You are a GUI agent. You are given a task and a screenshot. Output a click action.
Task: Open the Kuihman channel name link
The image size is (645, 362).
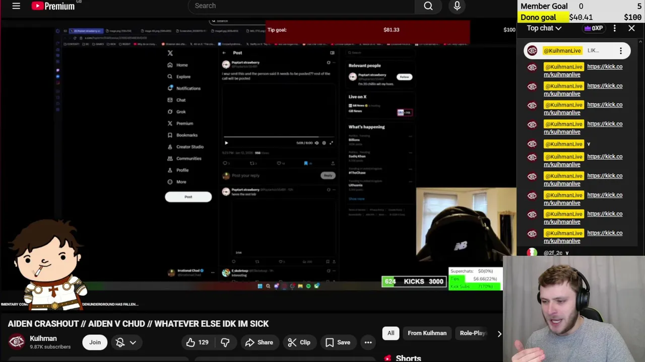[43, 338]
